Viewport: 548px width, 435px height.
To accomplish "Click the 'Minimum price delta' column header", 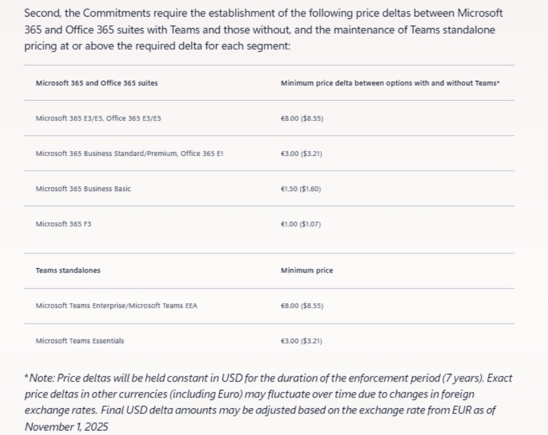I will (x=390, y=83).
